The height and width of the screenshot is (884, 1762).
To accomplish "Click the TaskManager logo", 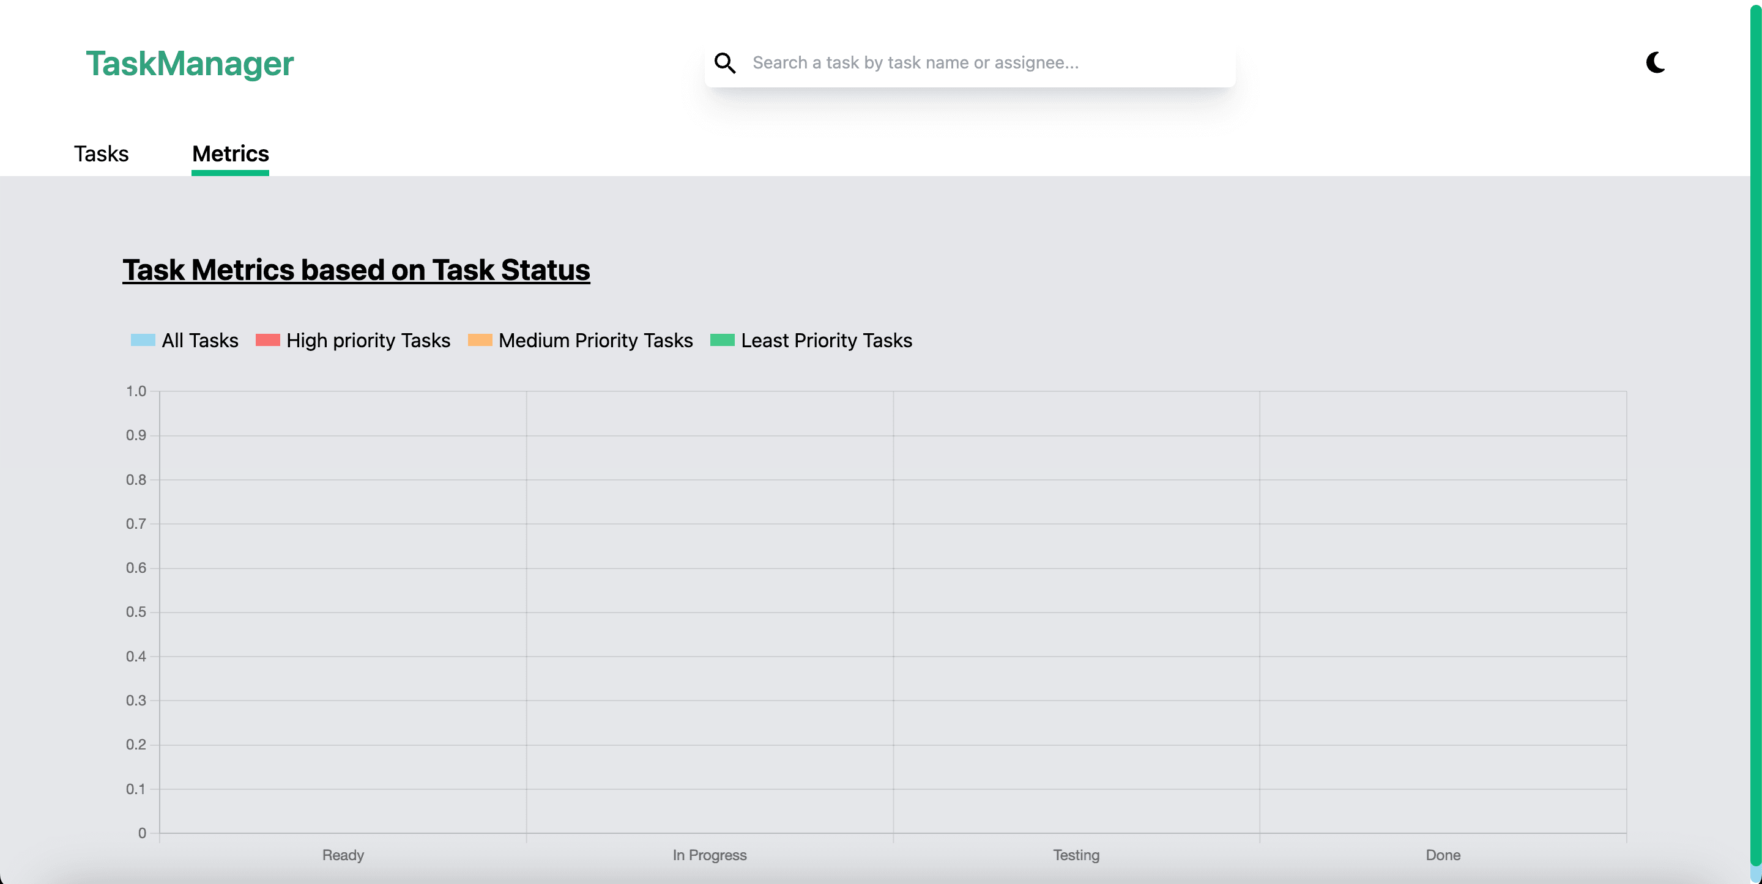I will tap(190, 64).
